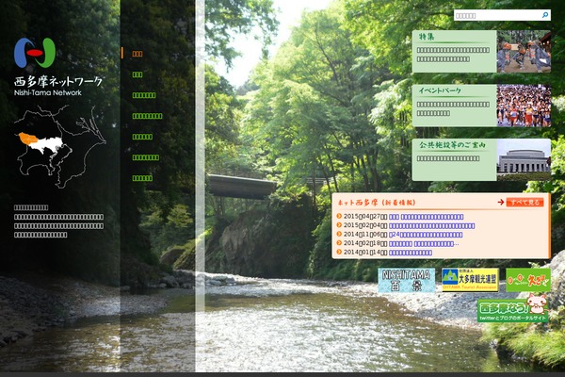The image size is (565, 377).
Task: Click the orange bullet beside 2015 02 04
Action: (x=339, y=225)
